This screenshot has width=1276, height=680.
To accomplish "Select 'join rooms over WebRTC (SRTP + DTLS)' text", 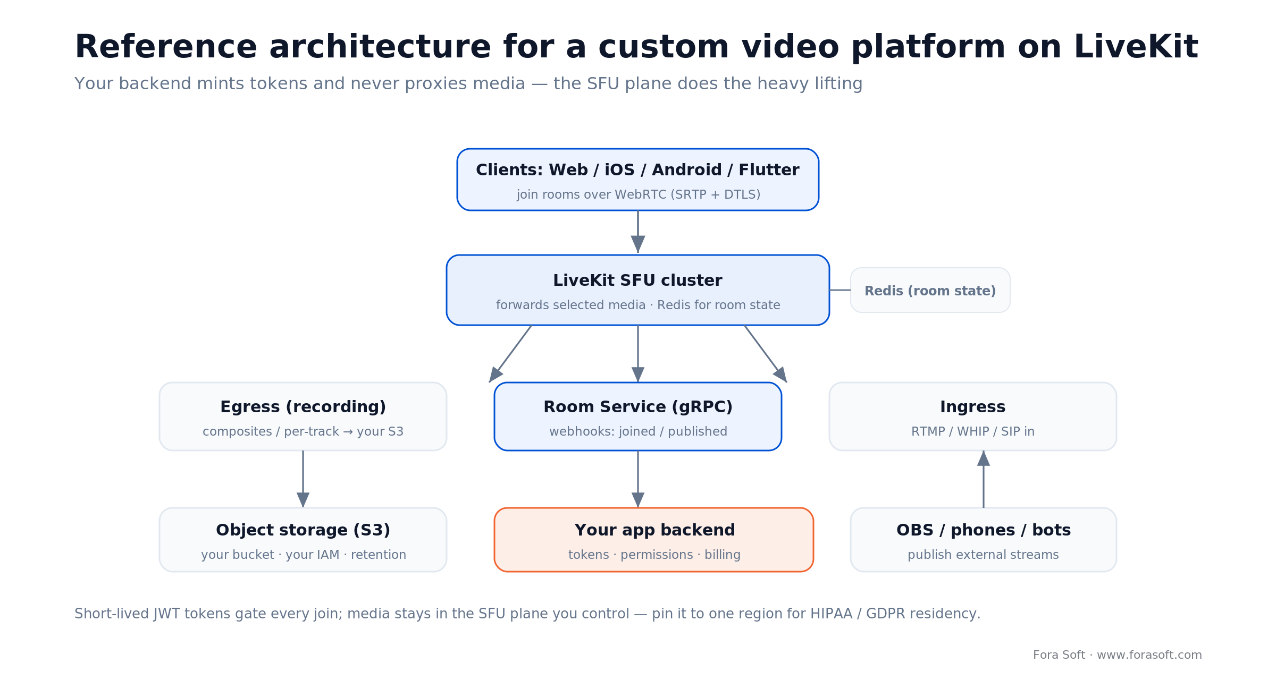I will click(639, 194).
